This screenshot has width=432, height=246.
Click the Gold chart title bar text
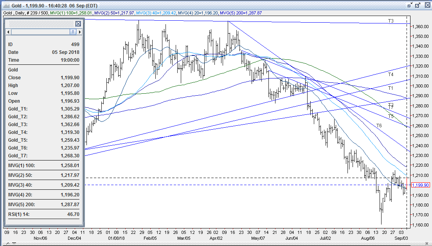54,5
